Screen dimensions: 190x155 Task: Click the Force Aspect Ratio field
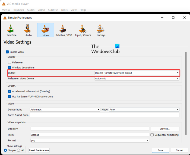(x=104, y=115)
